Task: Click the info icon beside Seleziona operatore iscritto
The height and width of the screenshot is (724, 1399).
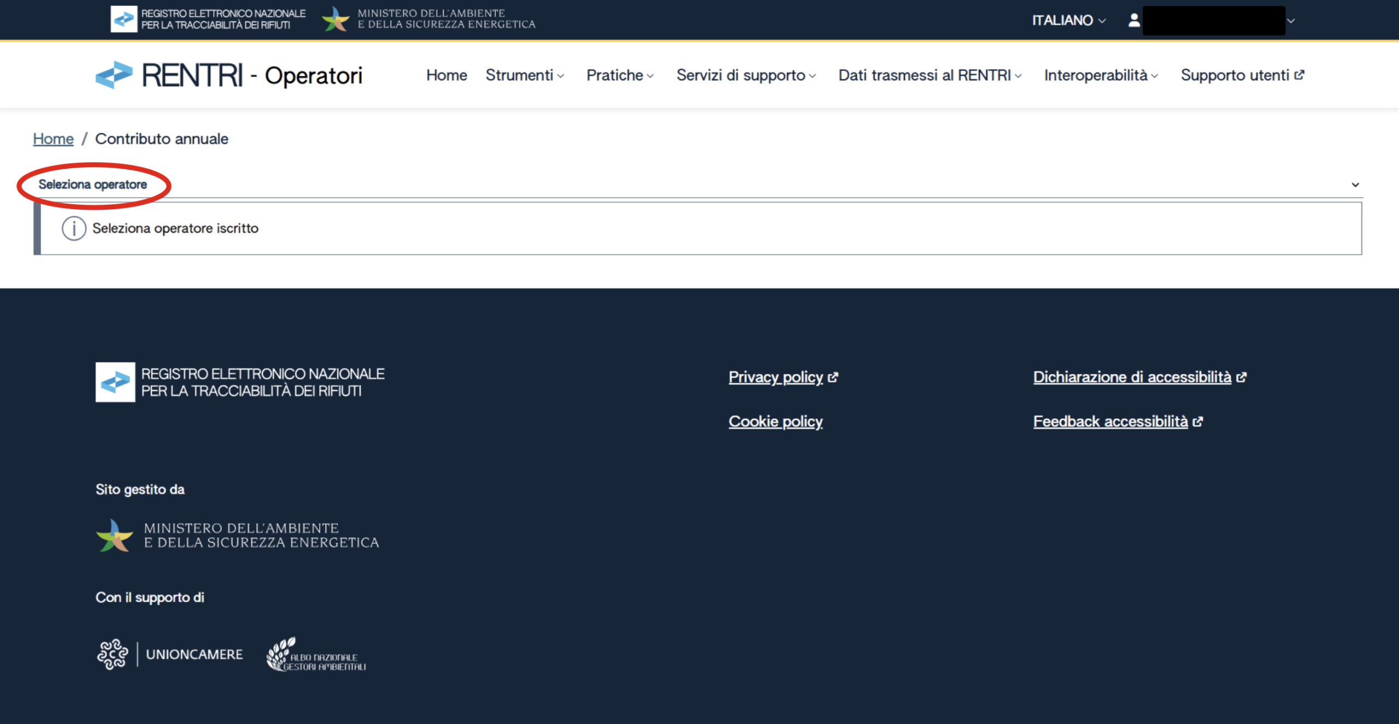Action: click(x=74, y=228)
